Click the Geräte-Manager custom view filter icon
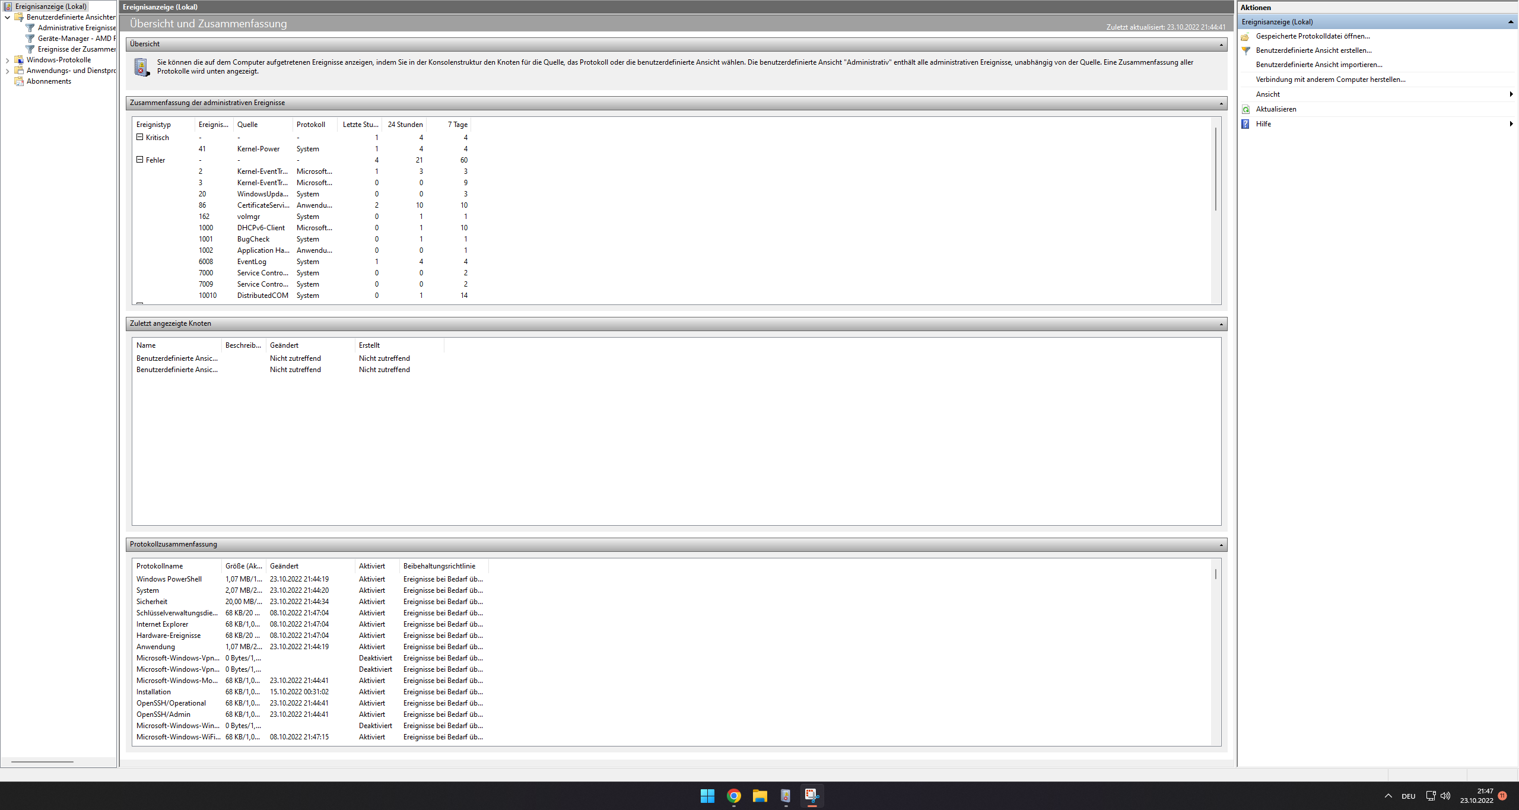 pyautogui.click(x=30, y=39)
